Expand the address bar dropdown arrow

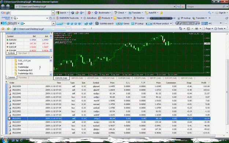tap(174, 7)
